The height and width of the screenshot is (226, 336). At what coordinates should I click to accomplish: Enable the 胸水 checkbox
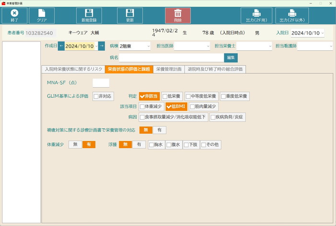(x=152, y=145)
